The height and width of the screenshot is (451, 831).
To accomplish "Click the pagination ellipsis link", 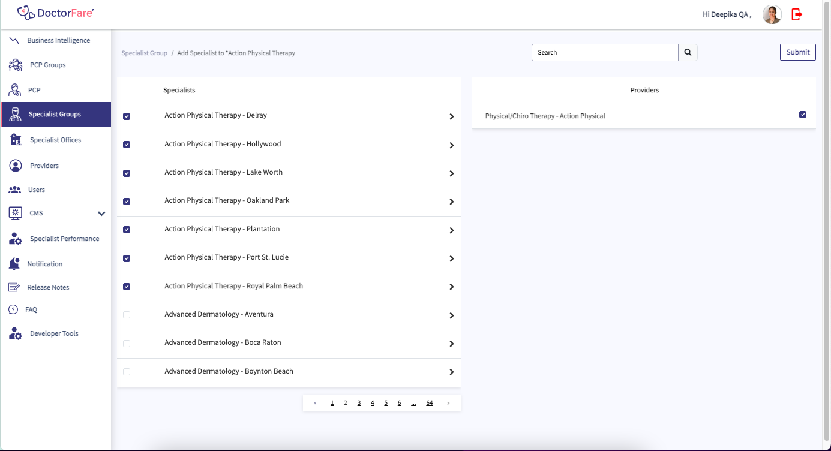I will tap(413, 403).
